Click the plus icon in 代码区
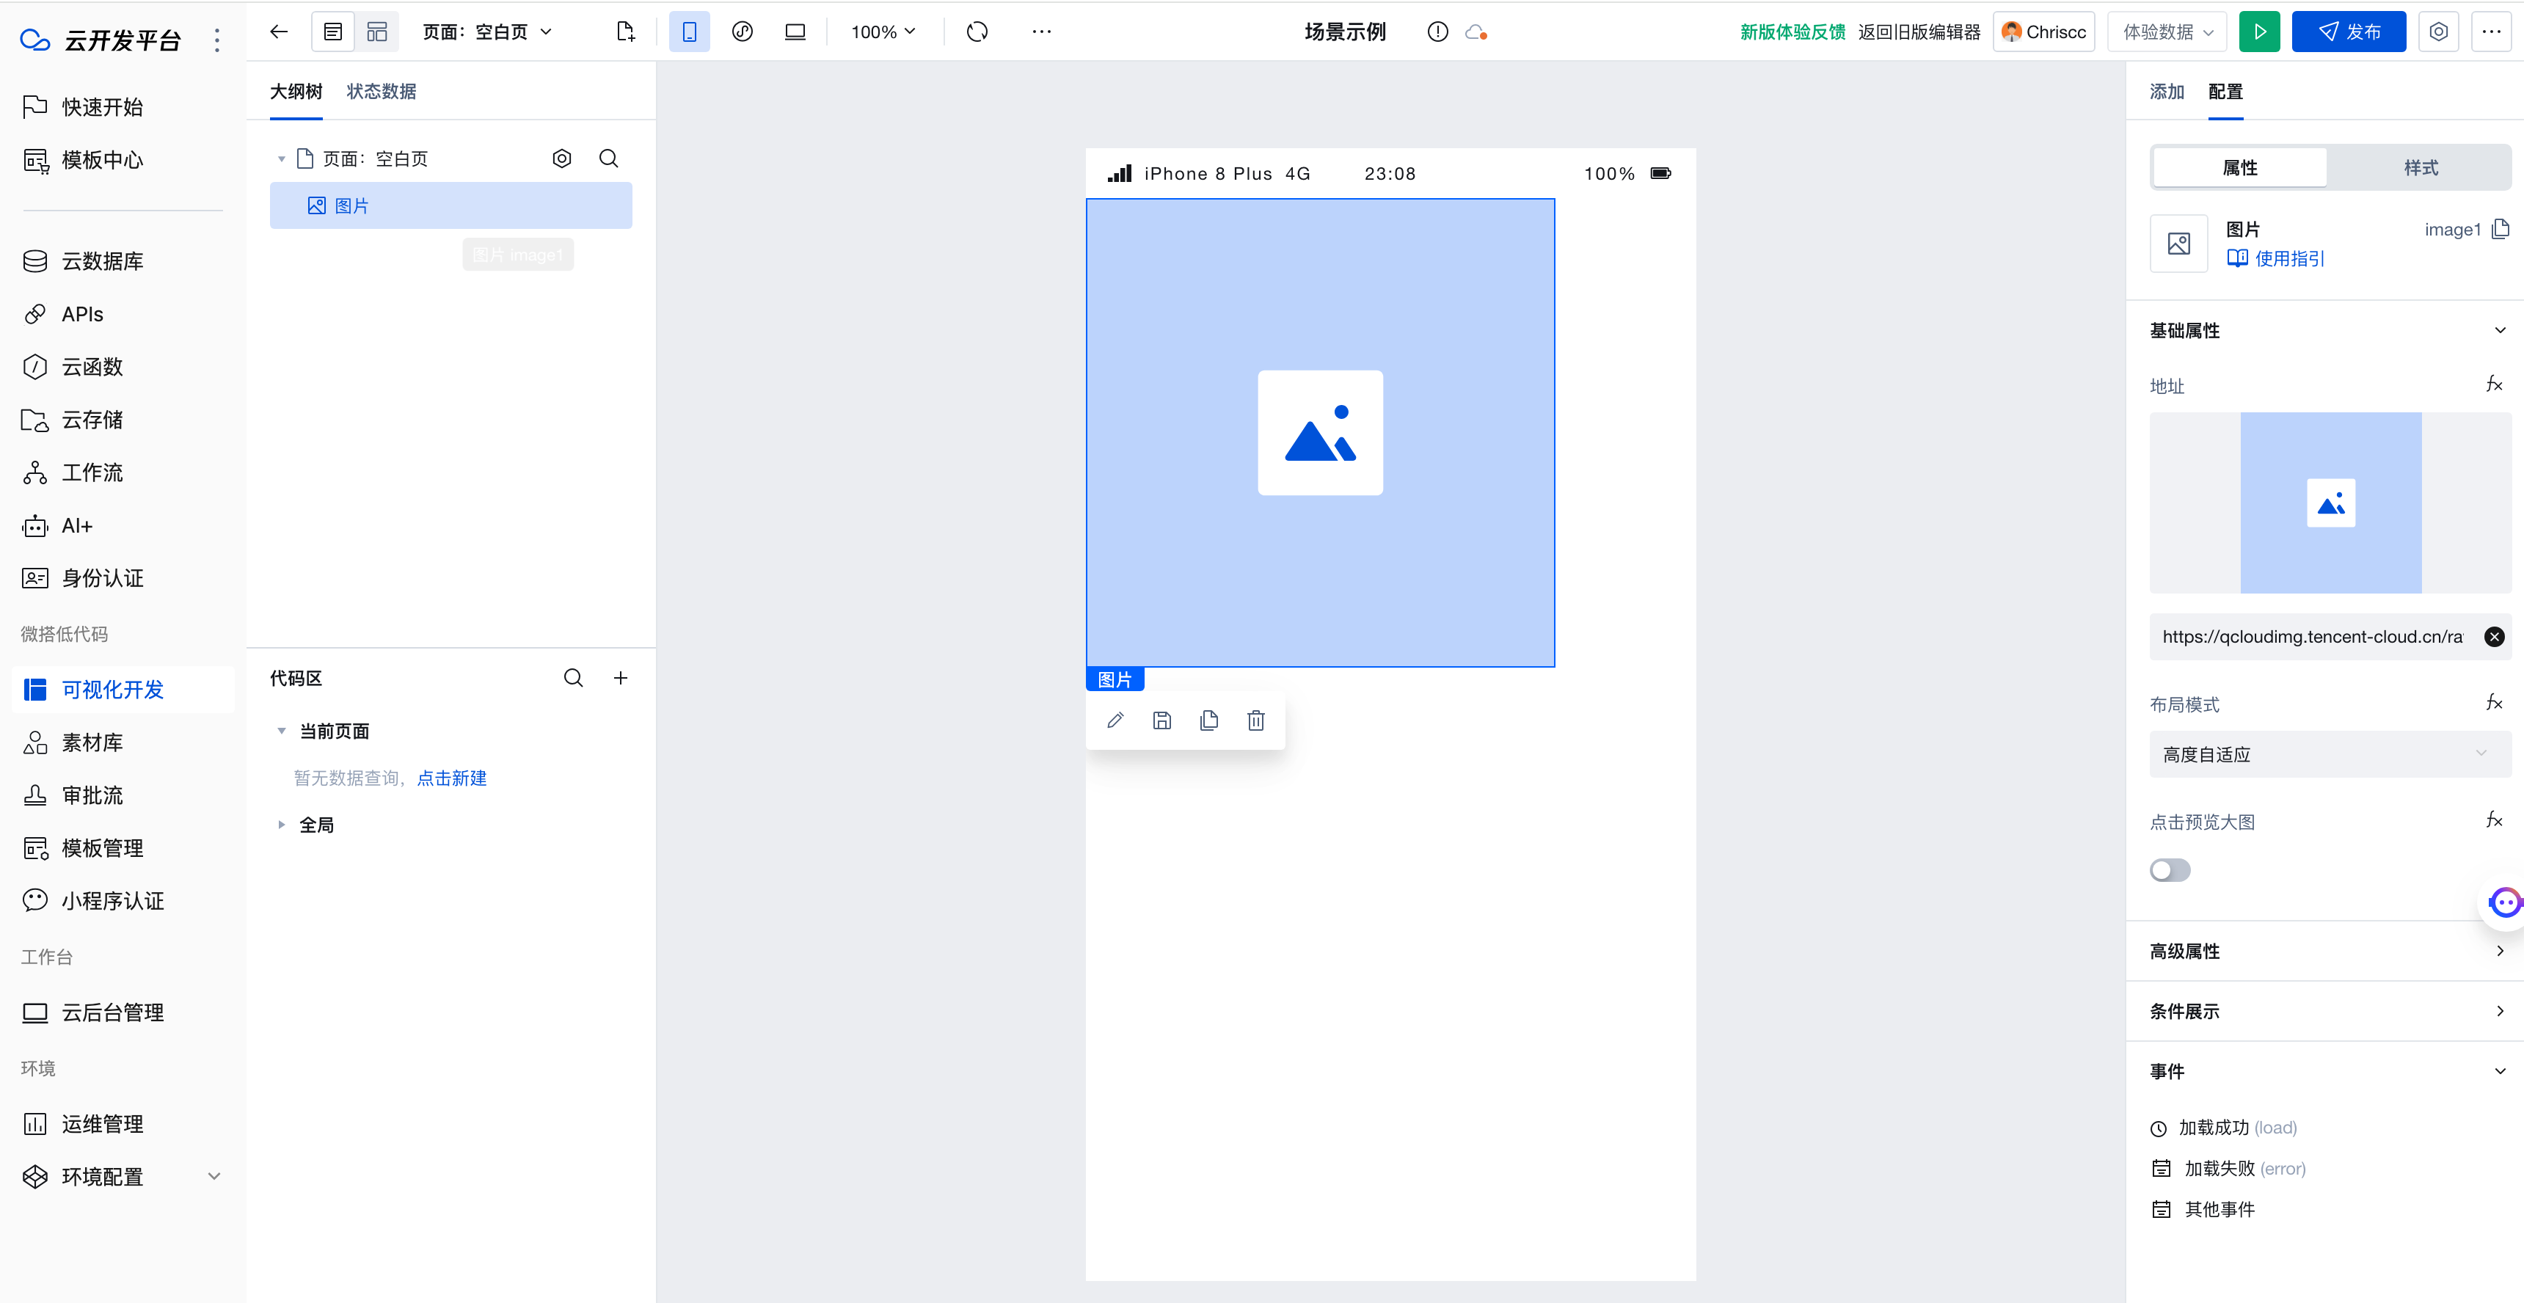 (x=620, y=678)
